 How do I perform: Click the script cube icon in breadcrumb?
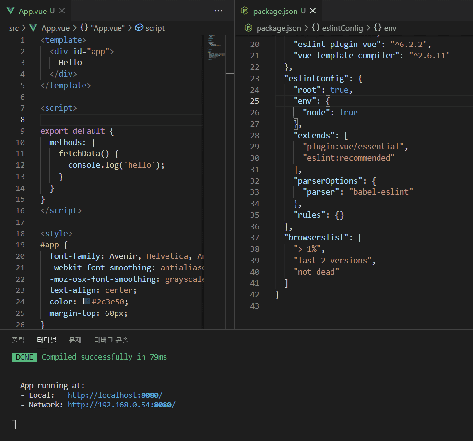click(139, 28)
